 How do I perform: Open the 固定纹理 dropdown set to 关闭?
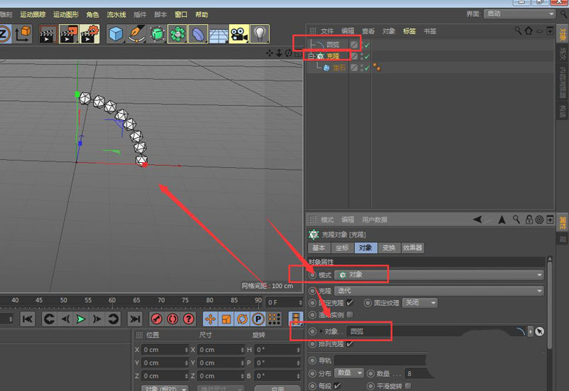point(420,303)
